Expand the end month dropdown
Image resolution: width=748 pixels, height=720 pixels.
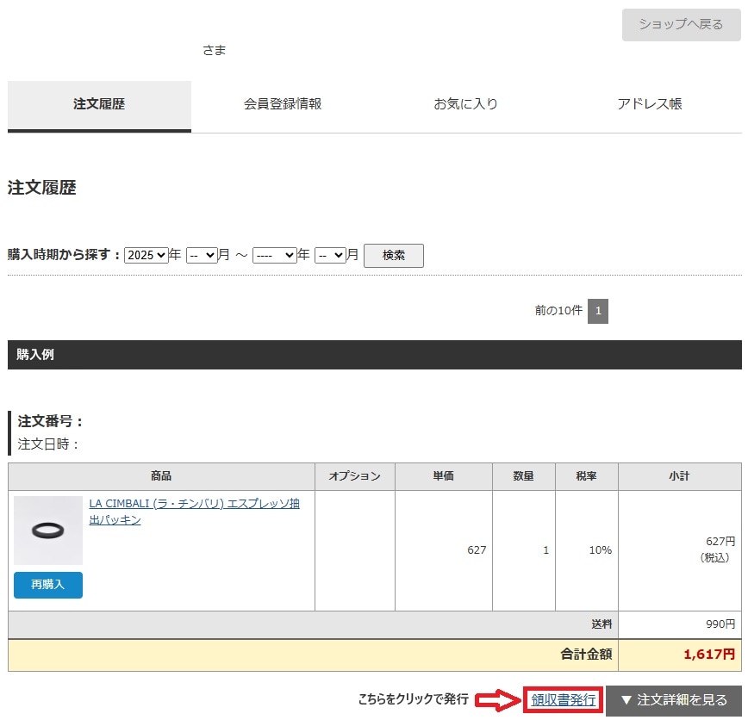click(330, 256)
